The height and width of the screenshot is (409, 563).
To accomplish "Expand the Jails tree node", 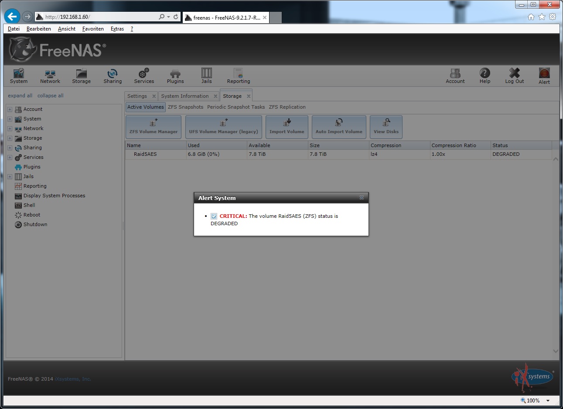I will point(10,176).
